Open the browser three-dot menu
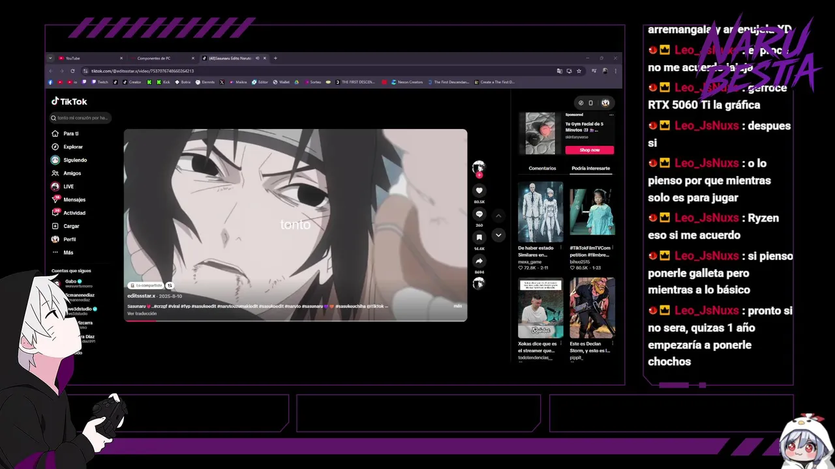Viewport: 835px width, 469px height. click(x=615, y=70)
